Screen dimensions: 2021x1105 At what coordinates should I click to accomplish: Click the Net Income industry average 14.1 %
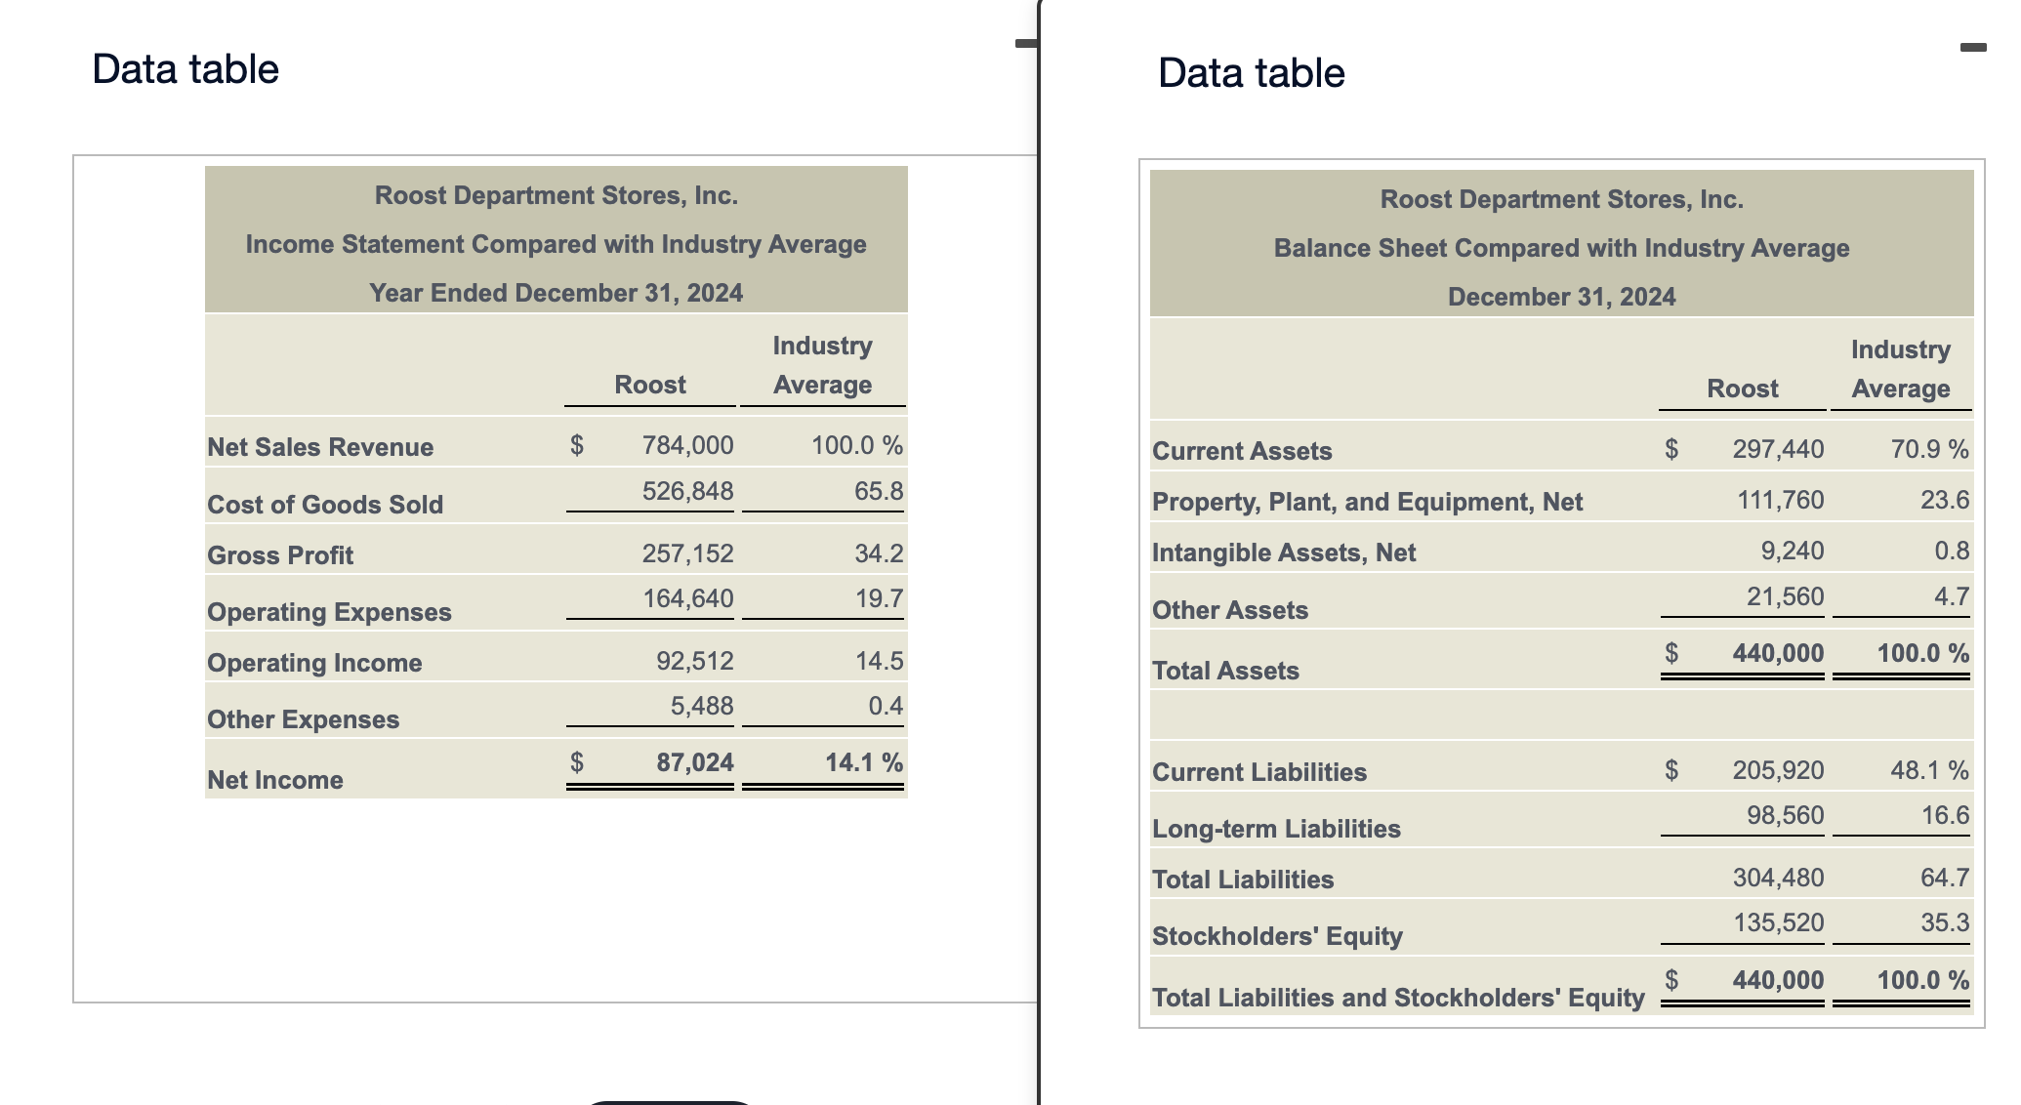tap(863, 762)
